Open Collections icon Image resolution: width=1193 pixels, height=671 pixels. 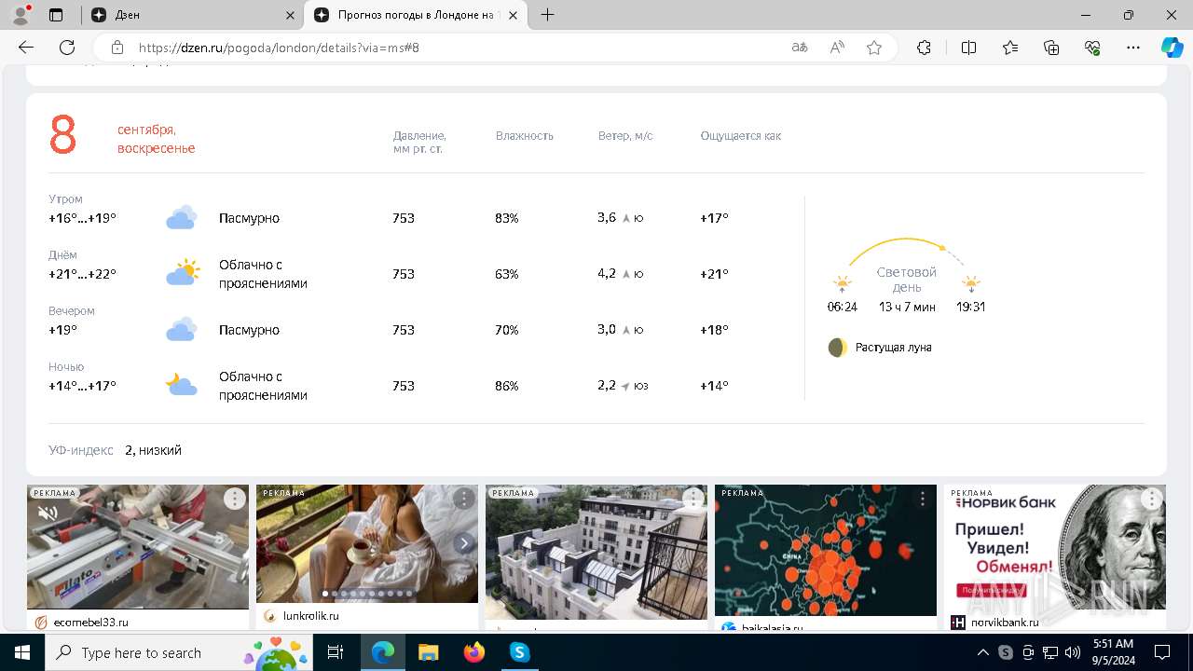coord(1051,48)
